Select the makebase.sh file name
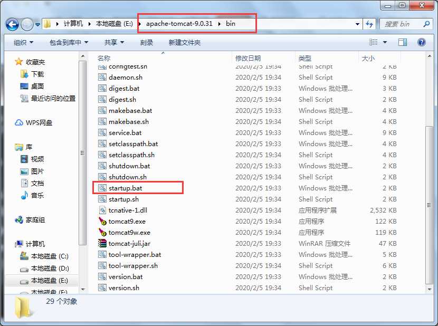This screenshot has height=326, width=438. (128, 121)
